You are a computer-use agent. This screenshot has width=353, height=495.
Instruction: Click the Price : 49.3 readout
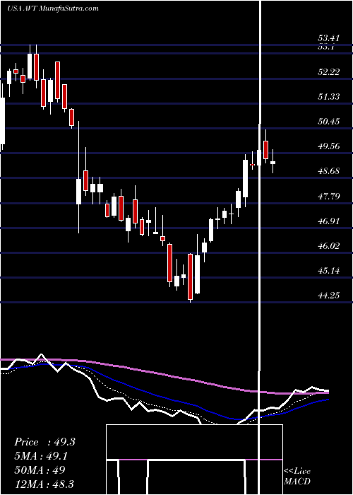[x=44, y=442]
